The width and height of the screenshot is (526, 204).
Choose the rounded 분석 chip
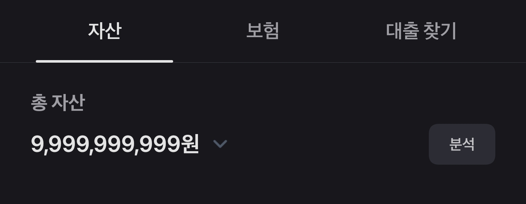462,144
